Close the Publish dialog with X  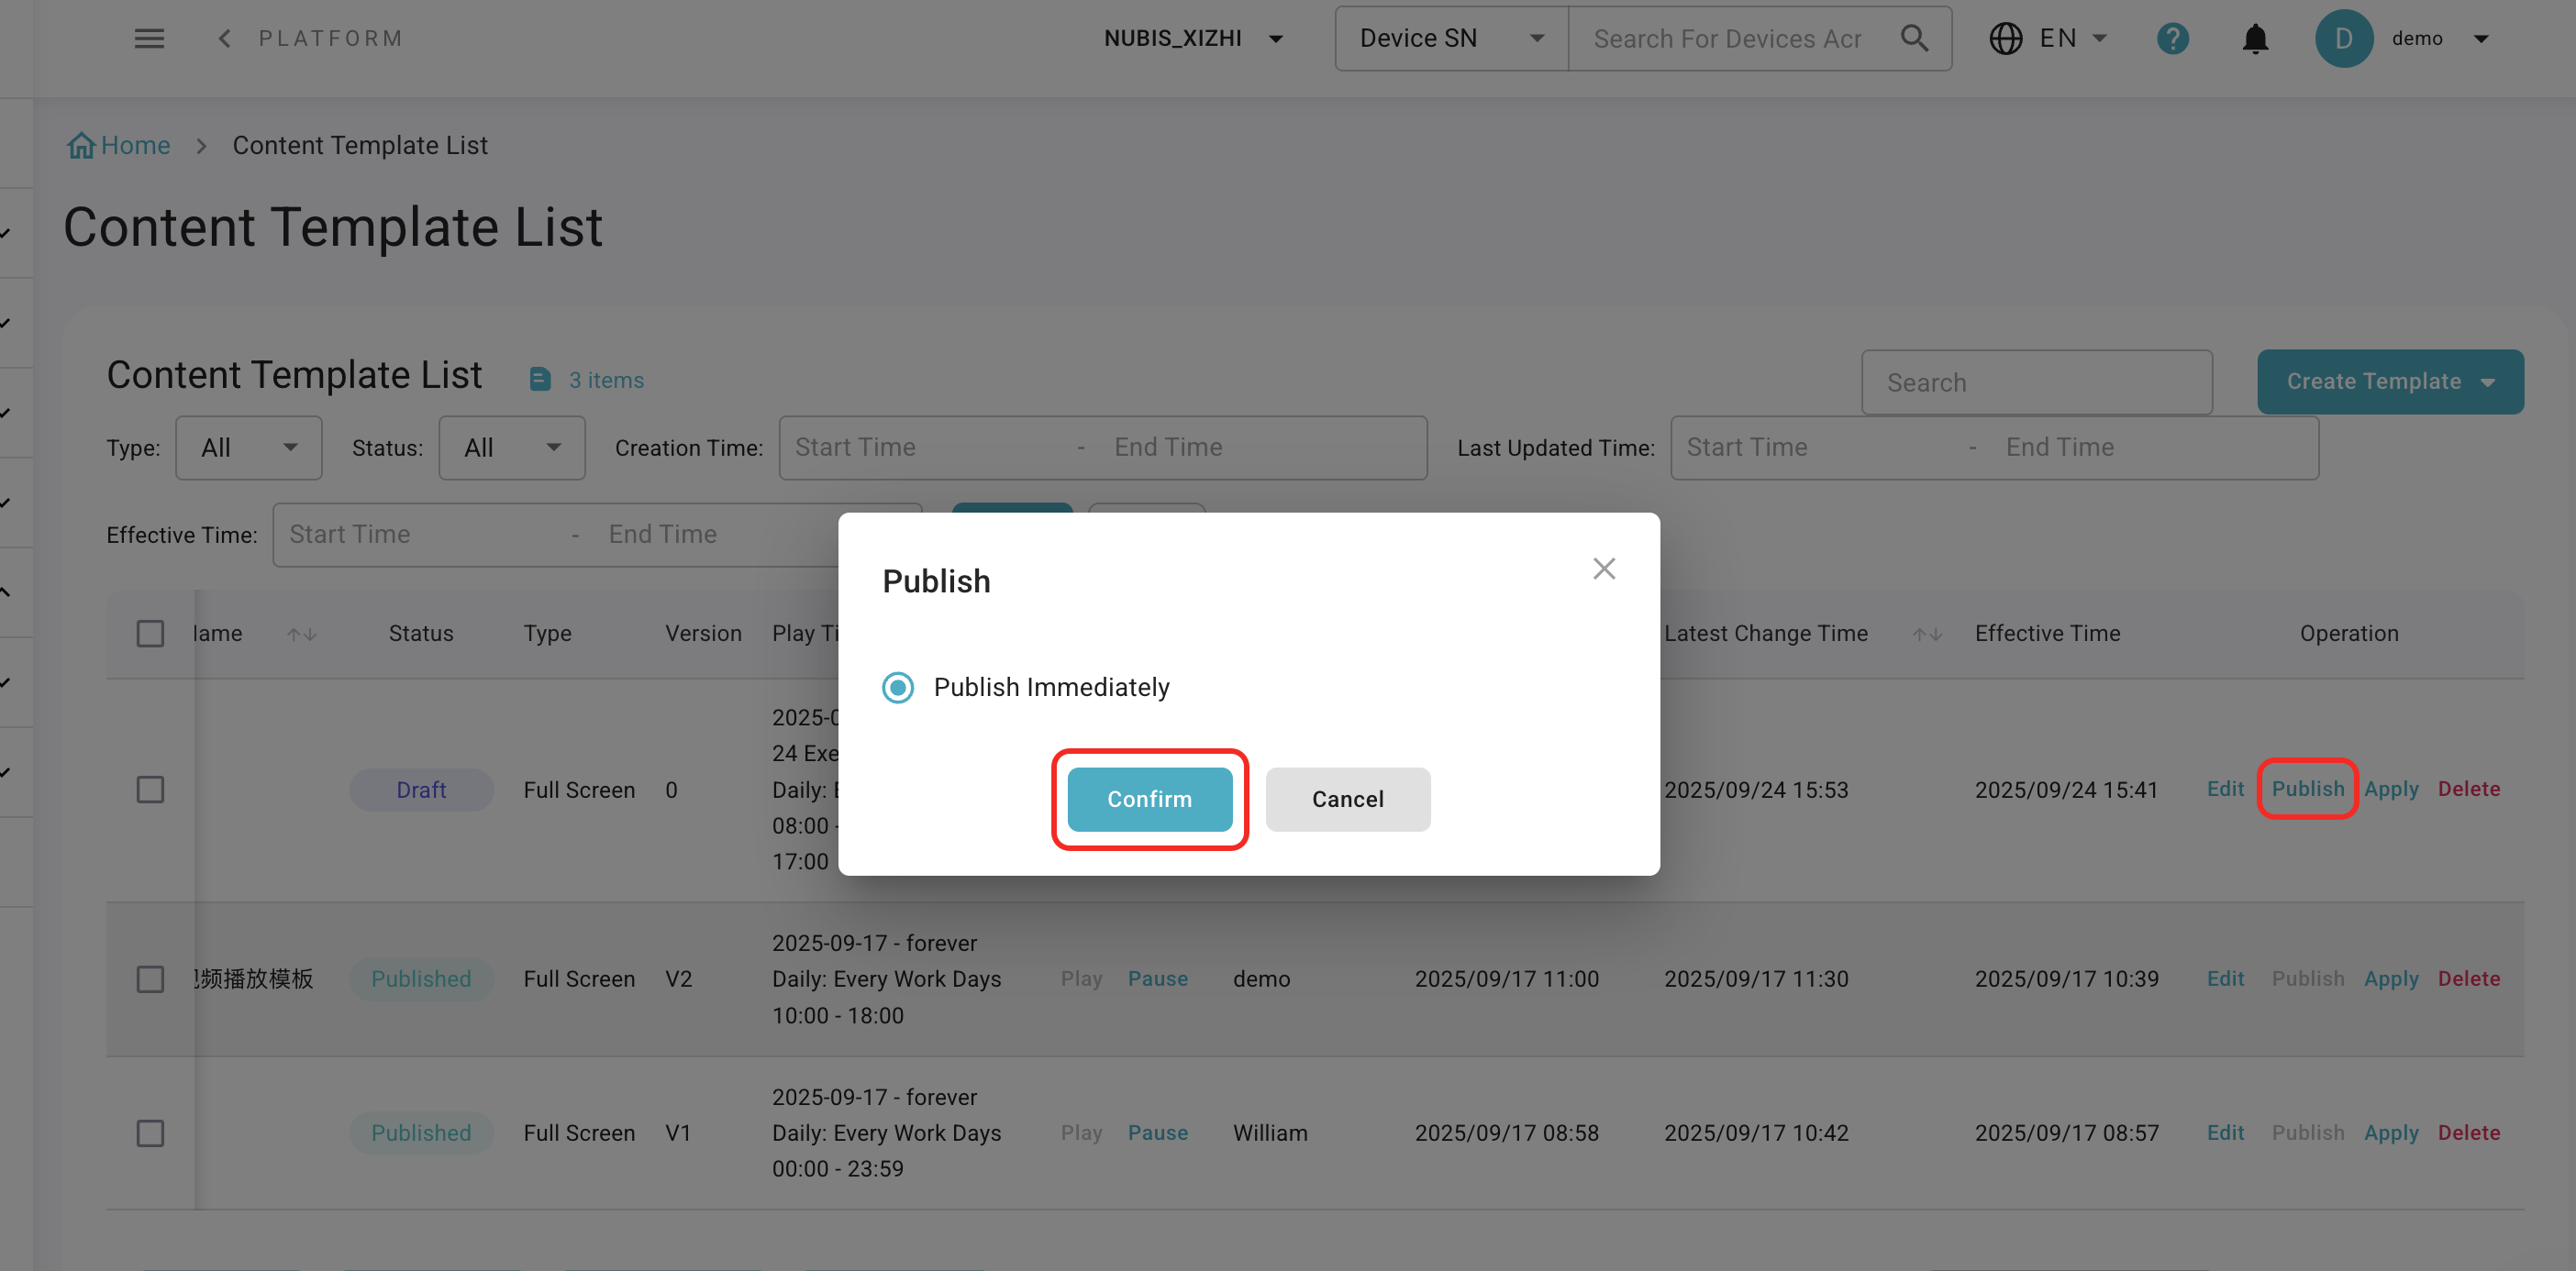click(1604, 568)
